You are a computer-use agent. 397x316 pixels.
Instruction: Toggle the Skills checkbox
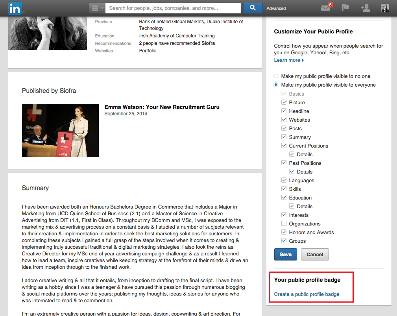284,188
